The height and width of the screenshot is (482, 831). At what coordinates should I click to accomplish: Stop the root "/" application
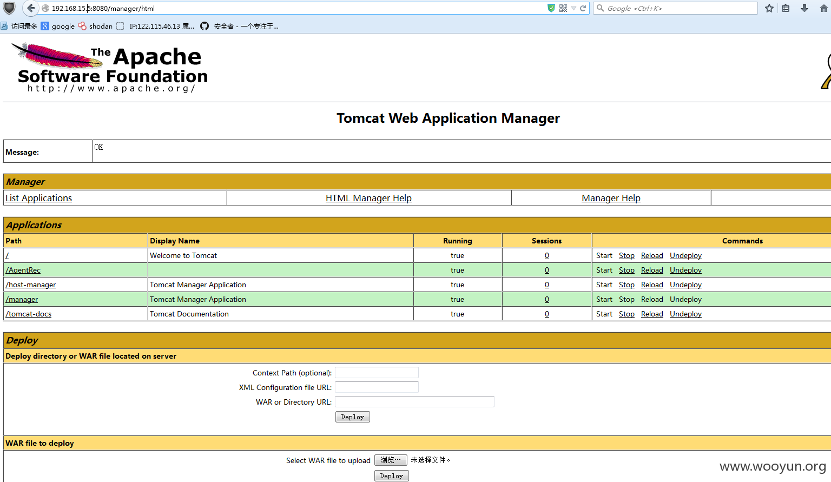(626, 255)
